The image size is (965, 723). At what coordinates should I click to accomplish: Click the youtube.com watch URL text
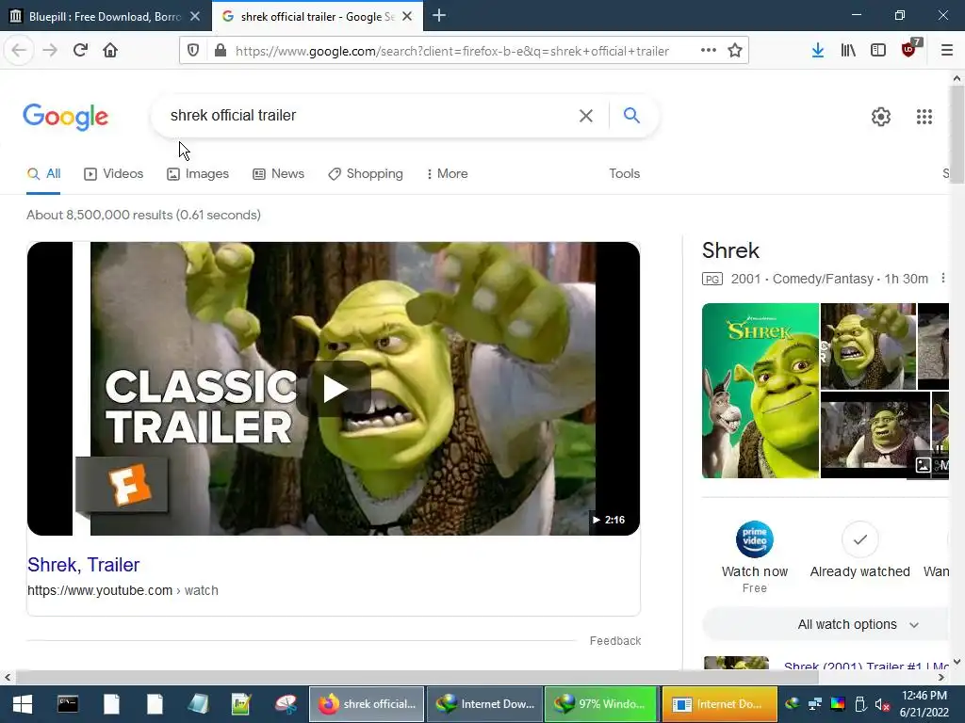click(x=123, y=590)
